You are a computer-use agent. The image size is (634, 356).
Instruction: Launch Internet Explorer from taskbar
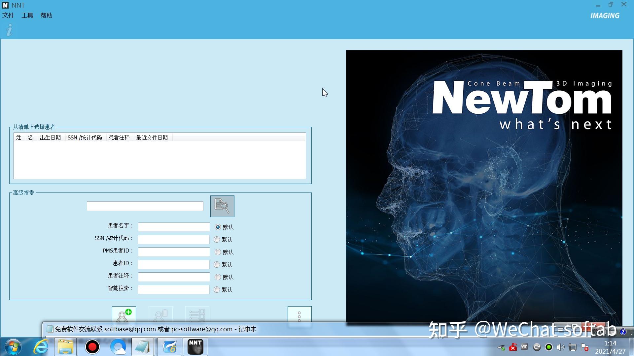pyautogui.click(x=41, y=347)
